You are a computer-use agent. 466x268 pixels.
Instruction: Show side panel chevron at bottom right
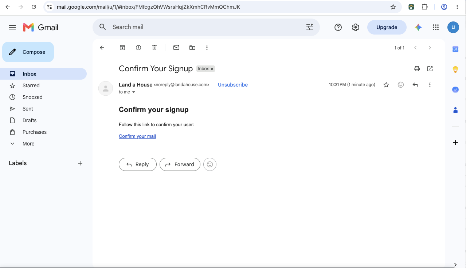click(455, 264)
